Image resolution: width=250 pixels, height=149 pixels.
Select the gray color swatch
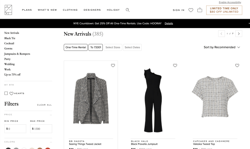click(x=16, y=148)
